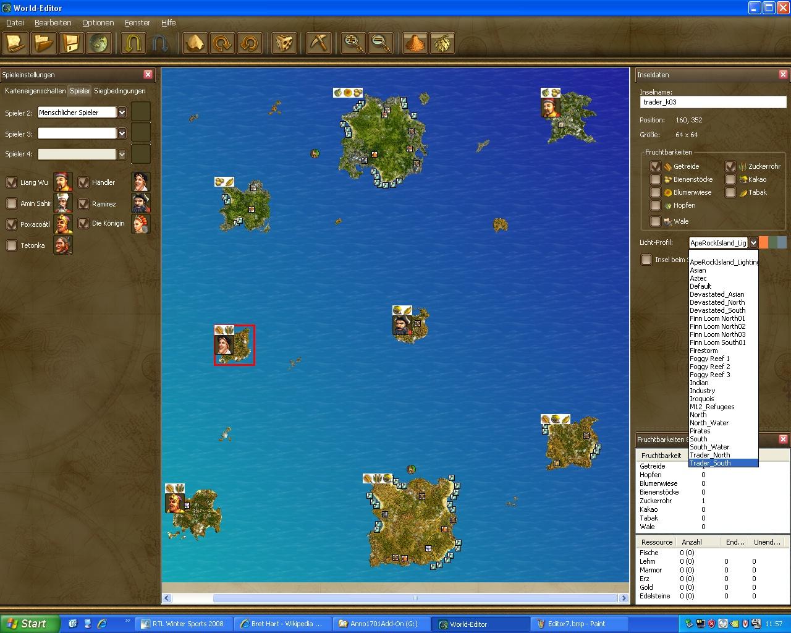Image resolution: width=791 pixels, height=633 pixels.
Task: Enable the Wale checkbox
Action: (x=656, y=221)
